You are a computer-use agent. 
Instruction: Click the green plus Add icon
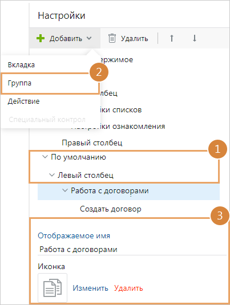click(x=41, y=38)
